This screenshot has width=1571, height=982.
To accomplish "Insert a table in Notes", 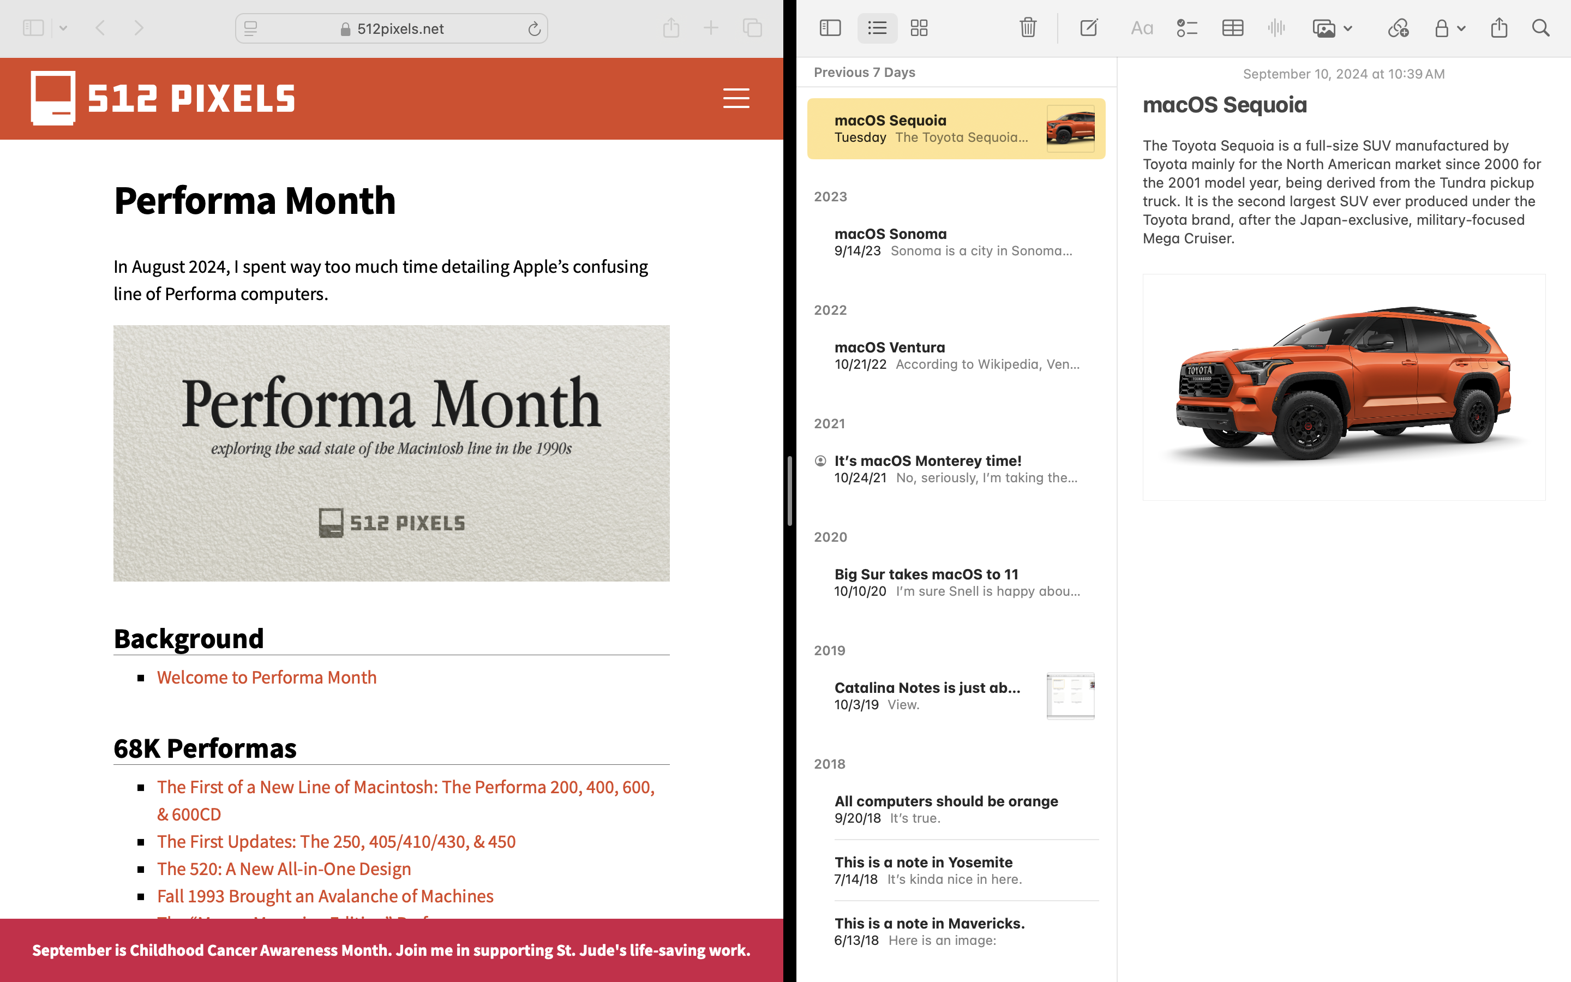I will [x=1232, y=28].
